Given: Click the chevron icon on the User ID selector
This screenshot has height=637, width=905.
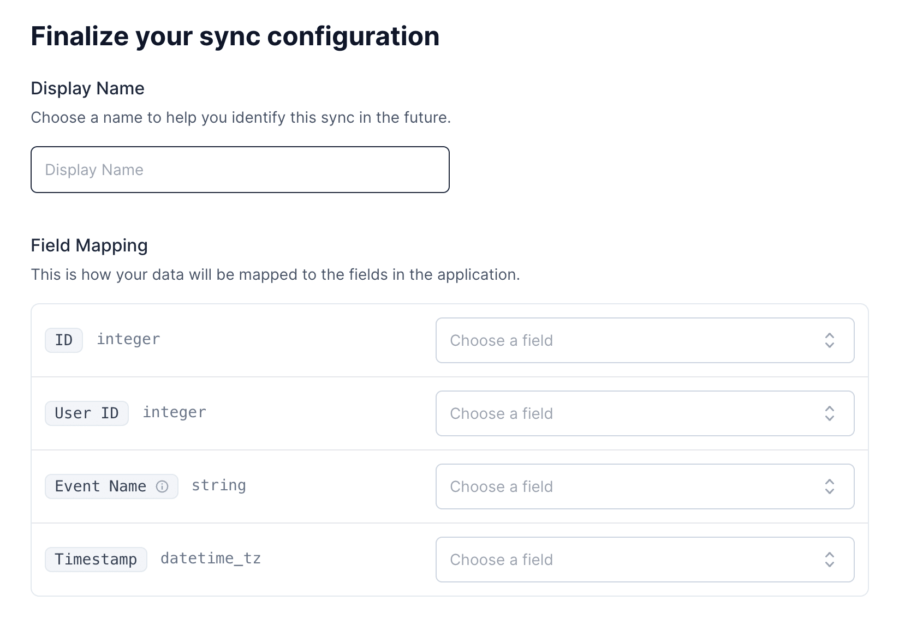Looking at the screenshot, I should [x=829, y=413].
